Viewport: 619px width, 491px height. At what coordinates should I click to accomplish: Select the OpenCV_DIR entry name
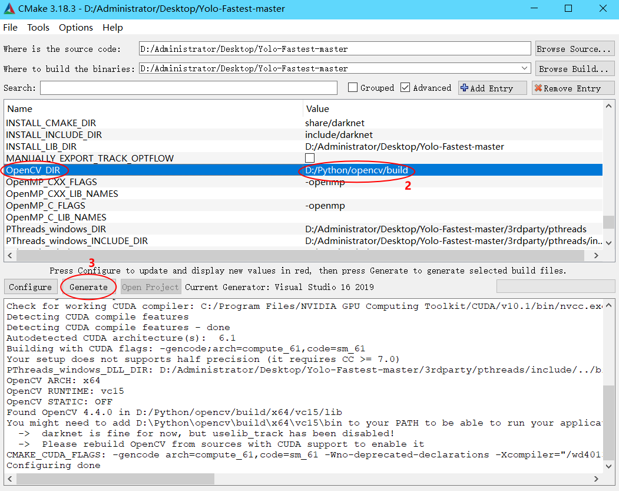pos(33,170)
